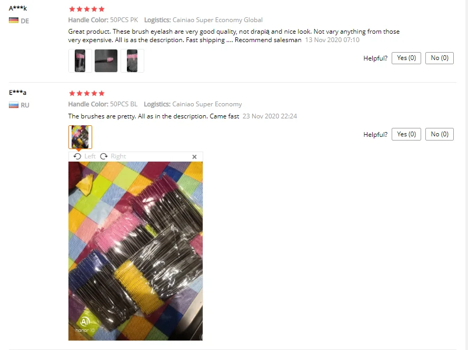
Task: Vote Yes on E***a's review
Action: tap(406, 134)
